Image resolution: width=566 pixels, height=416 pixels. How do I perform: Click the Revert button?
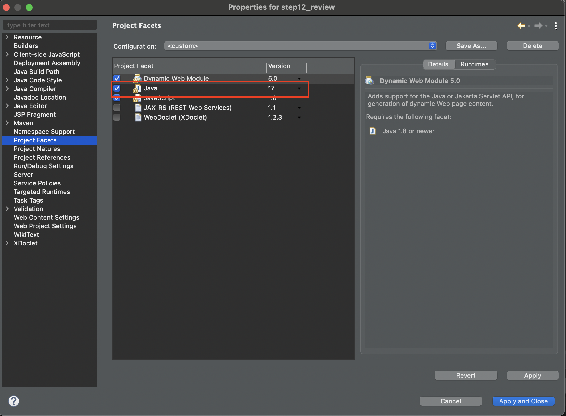coord(466,375)
